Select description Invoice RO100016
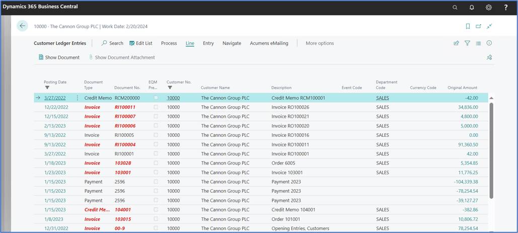 pyautogui.click(x=290, y=135)
